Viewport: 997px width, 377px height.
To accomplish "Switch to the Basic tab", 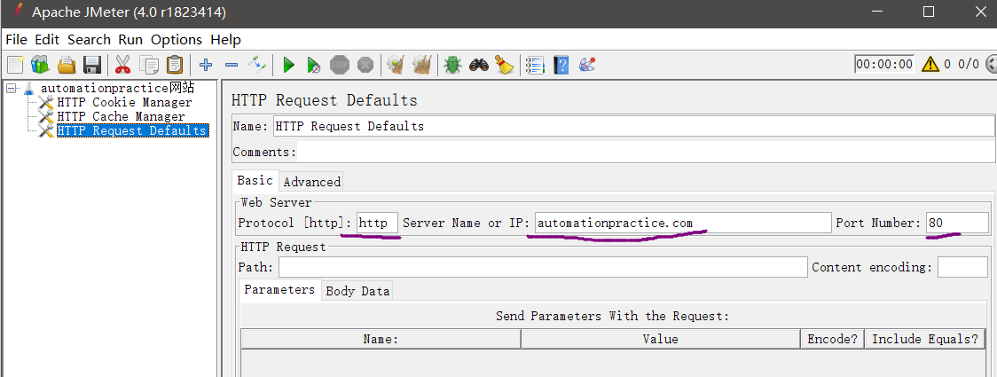I will [x=255, y=181].
